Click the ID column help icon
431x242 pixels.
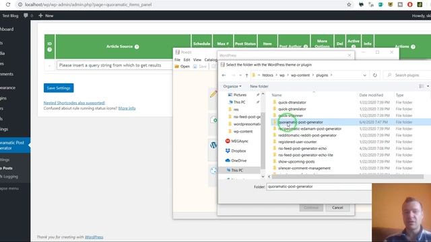49,50
